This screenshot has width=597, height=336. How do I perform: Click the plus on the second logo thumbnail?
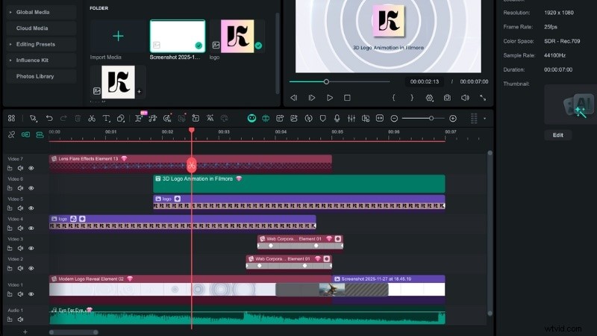coord(140,91)
